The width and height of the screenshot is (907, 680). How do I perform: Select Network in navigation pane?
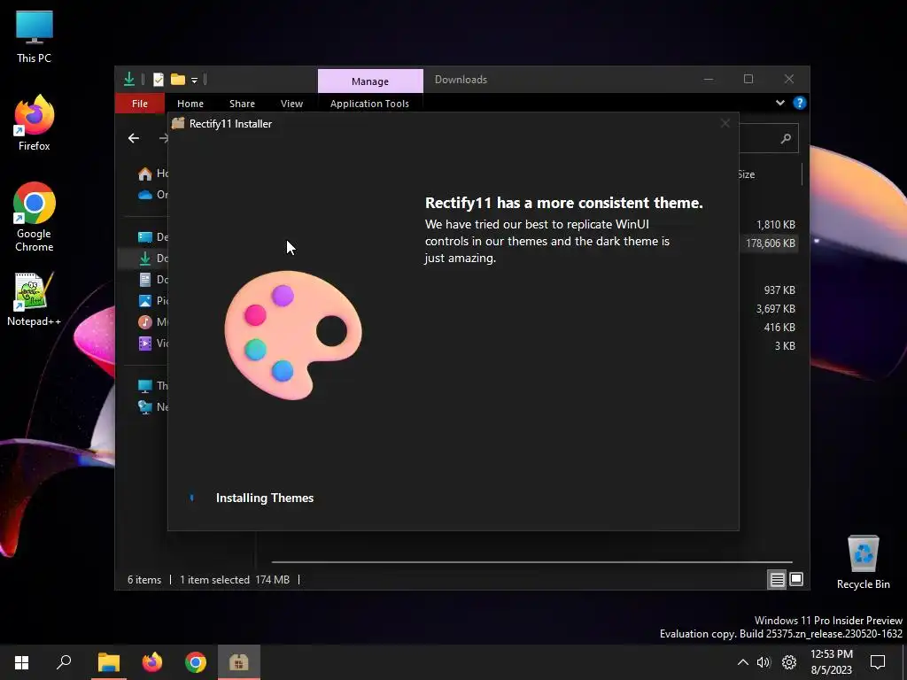152,407
